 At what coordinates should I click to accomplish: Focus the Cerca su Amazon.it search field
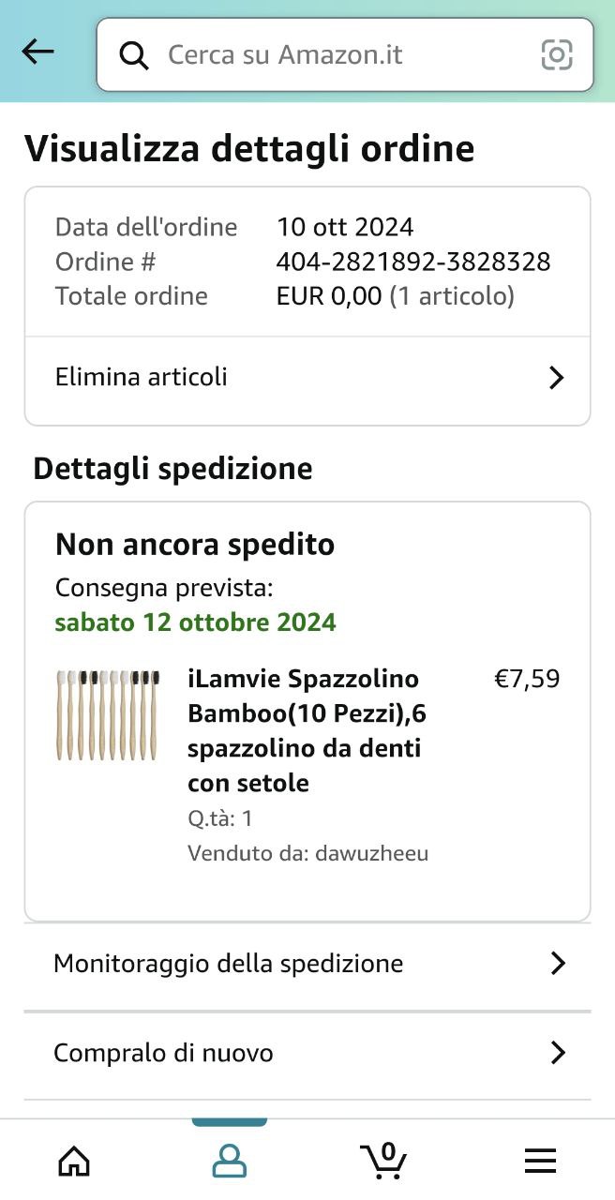point(337,55)
